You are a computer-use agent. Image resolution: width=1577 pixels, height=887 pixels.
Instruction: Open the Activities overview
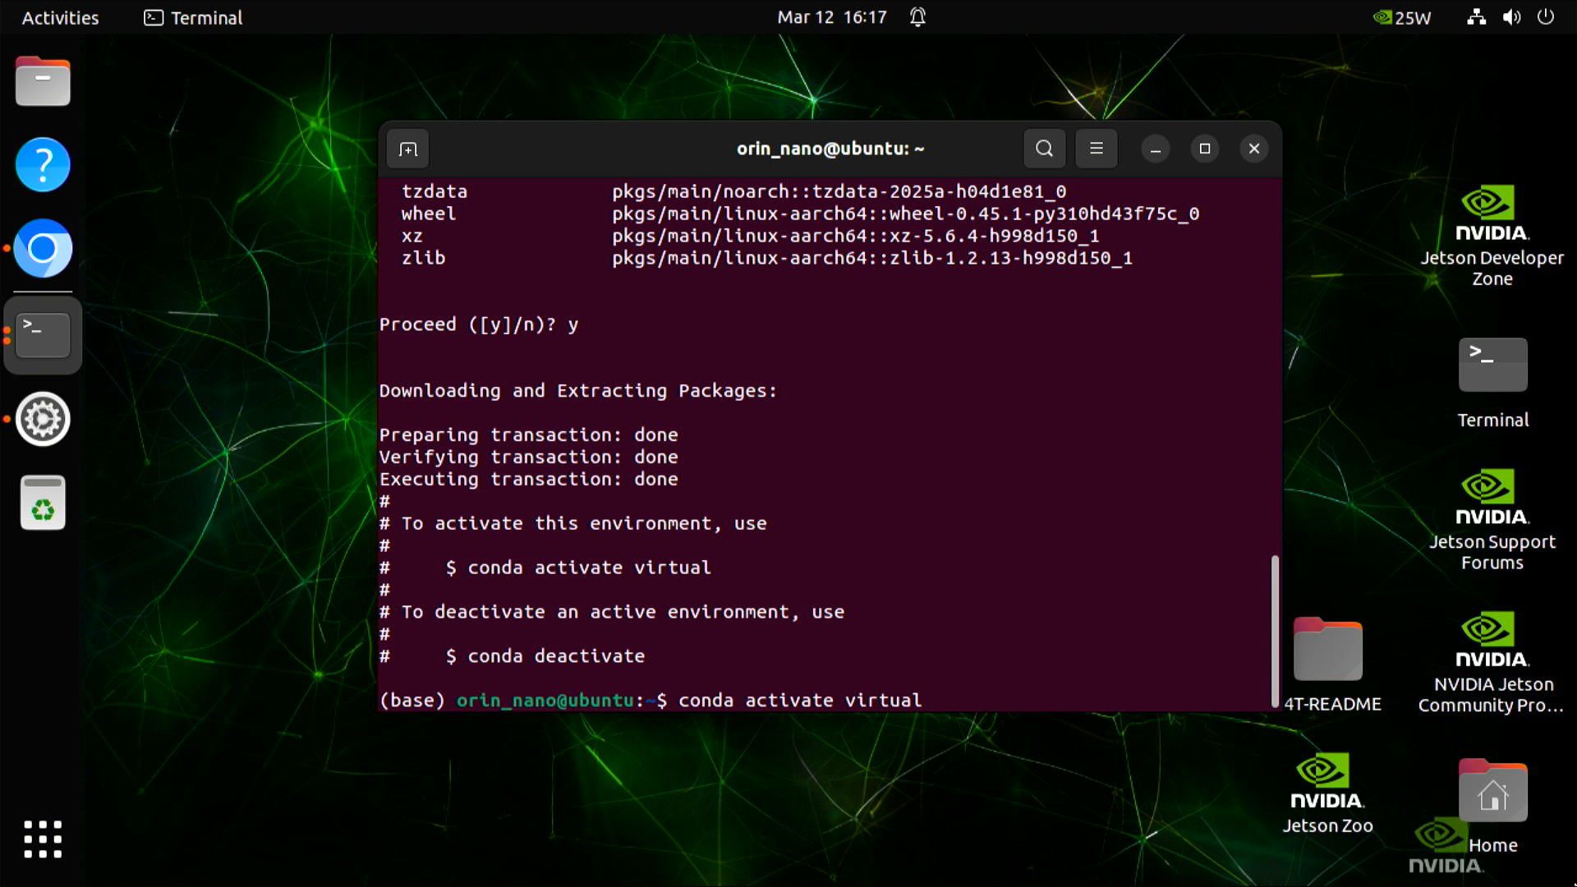[59, 17]
